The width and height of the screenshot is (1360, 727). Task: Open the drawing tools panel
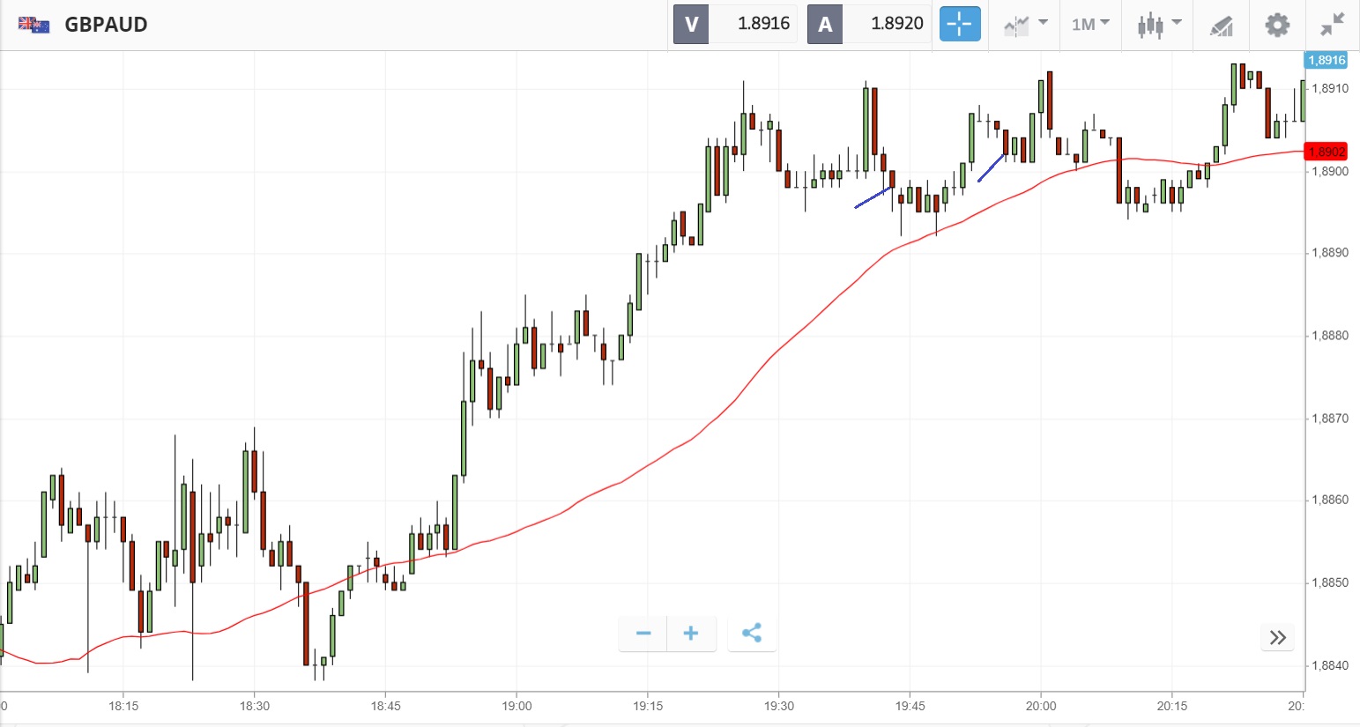click(x=1222, y=25)
